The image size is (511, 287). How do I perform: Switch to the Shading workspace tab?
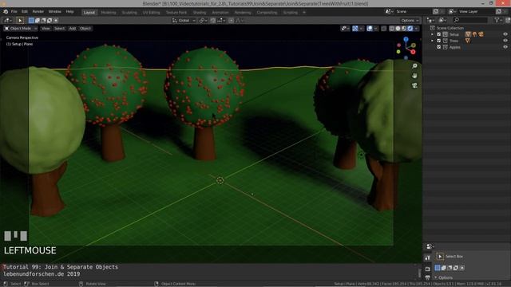[x=200, y=13]
